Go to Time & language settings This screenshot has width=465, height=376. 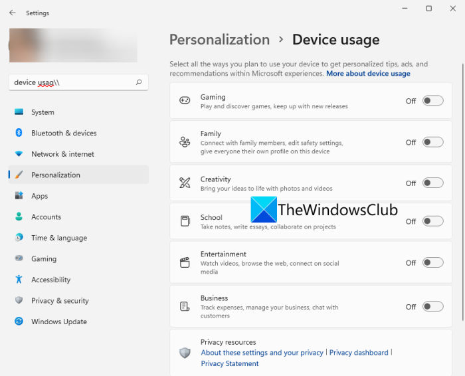pos(59,238)
